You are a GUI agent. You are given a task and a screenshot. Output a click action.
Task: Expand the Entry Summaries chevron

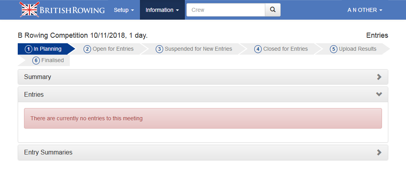[379, 153]
